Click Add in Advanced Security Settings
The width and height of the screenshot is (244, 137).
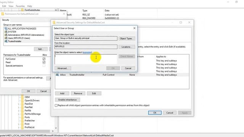pos(62,93)
